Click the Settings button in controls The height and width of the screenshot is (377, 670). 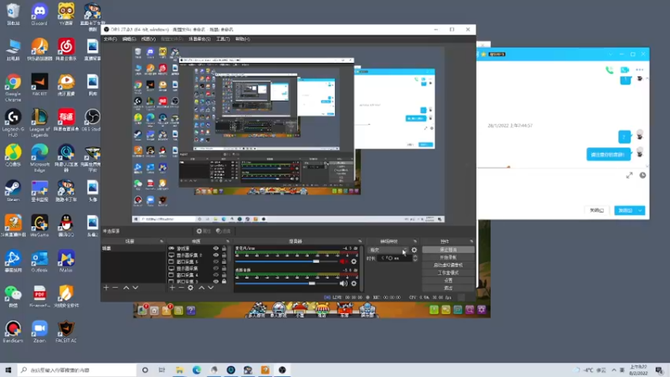click(448, 281)
